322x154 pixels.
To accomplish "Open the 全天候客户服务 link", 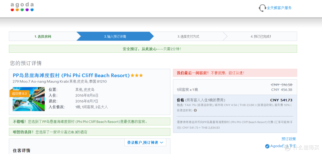I will [x=279, y=8].
